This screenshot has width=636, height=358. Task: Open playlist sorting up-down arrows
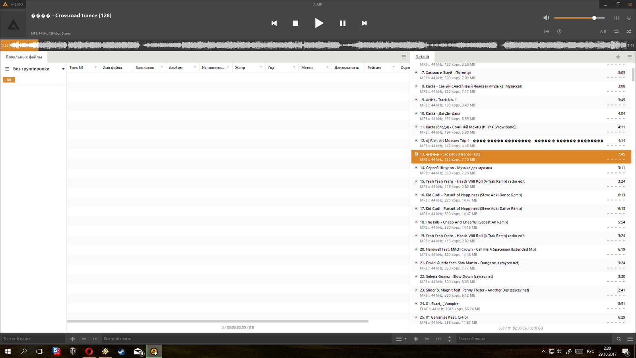[x=450, y=339]
